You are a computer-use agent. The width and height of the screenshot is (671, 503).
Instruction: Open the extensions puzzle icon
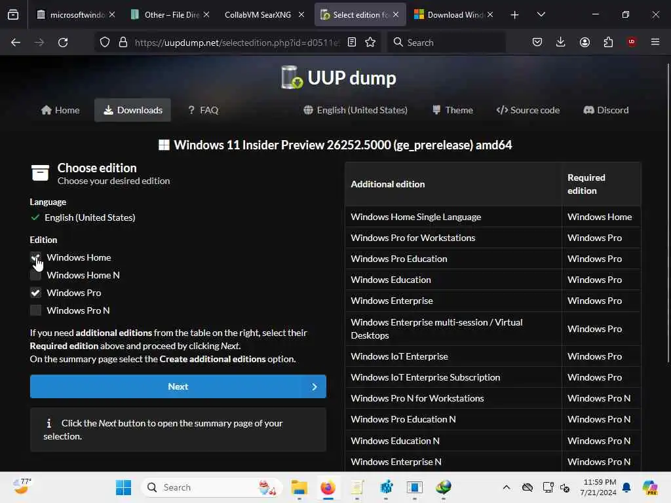pyautogui.click(x=608, y=43)
